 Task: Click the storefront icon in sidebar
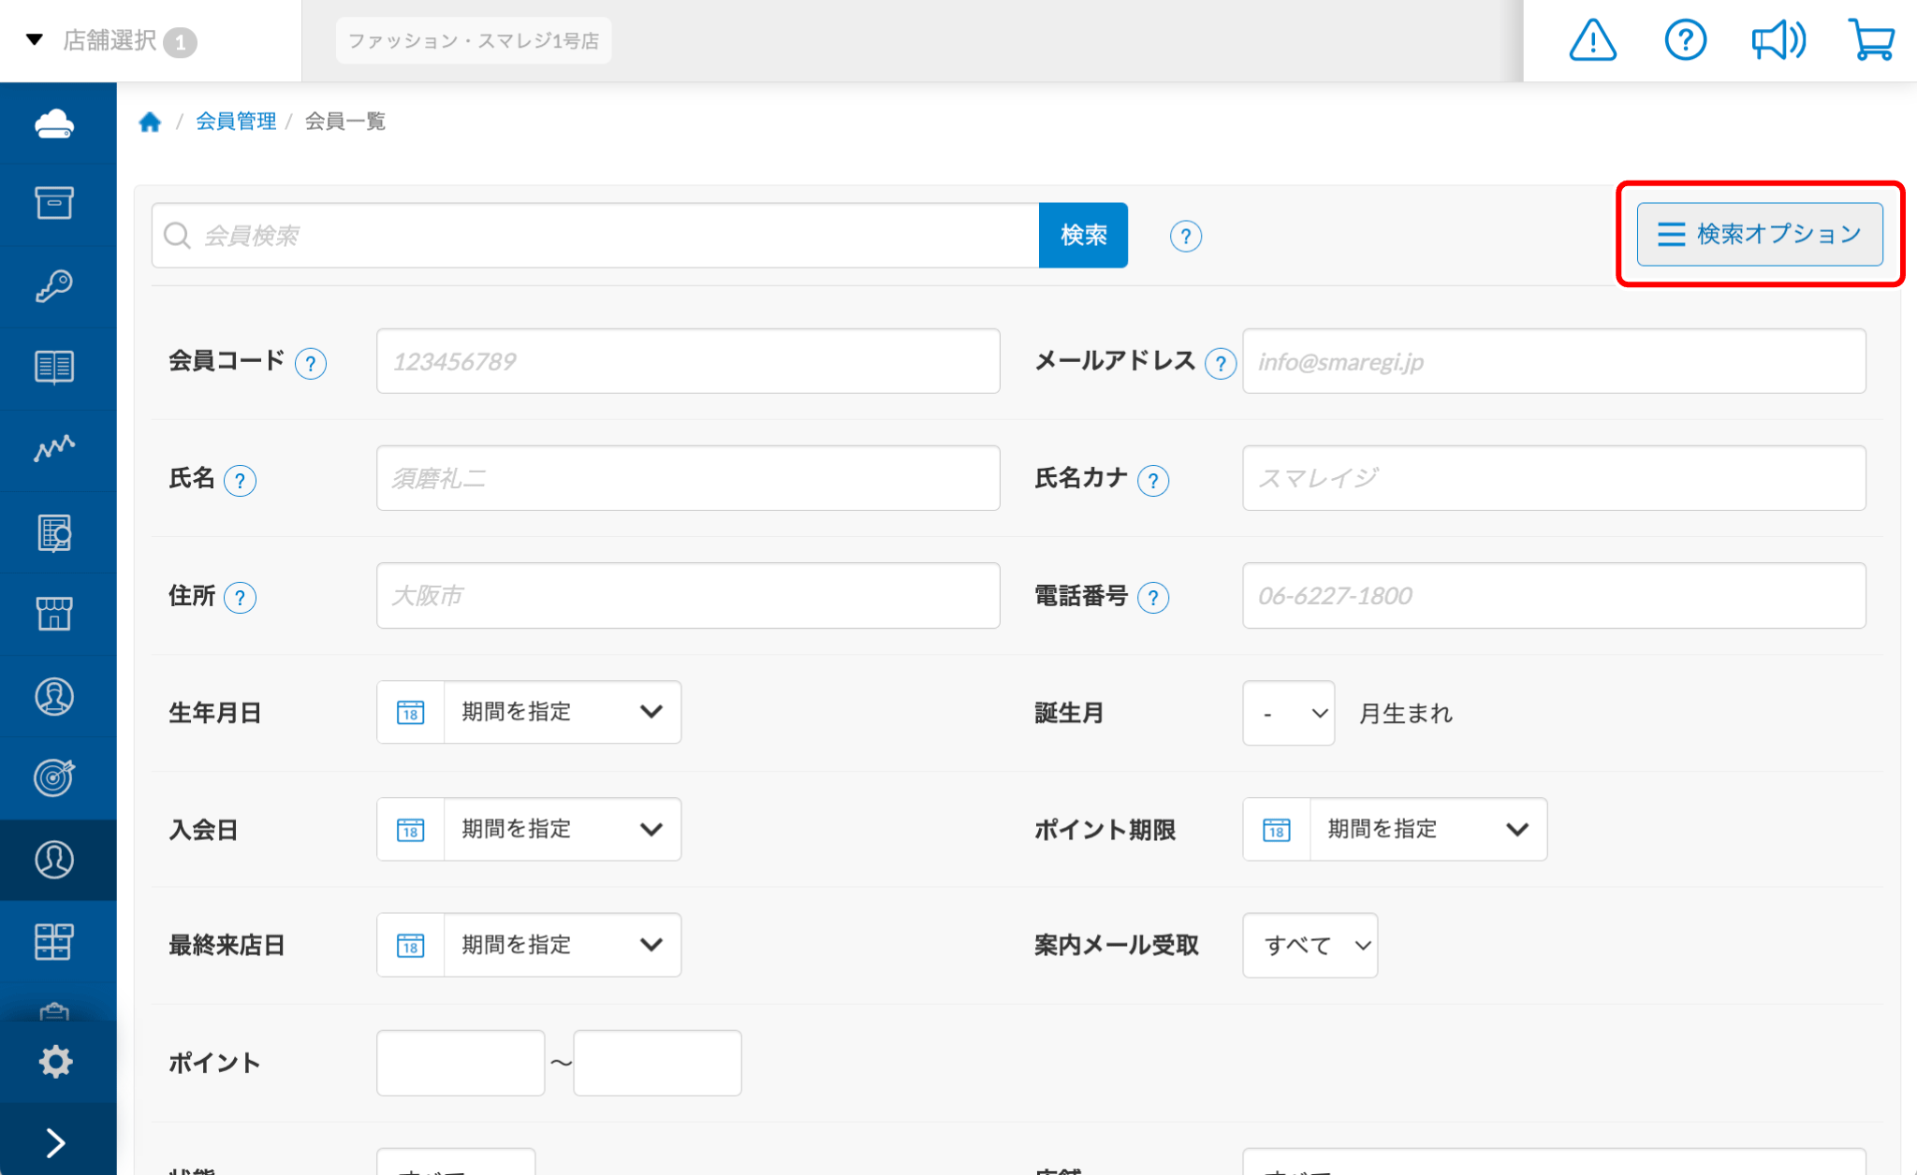click(x=54, y=614)
